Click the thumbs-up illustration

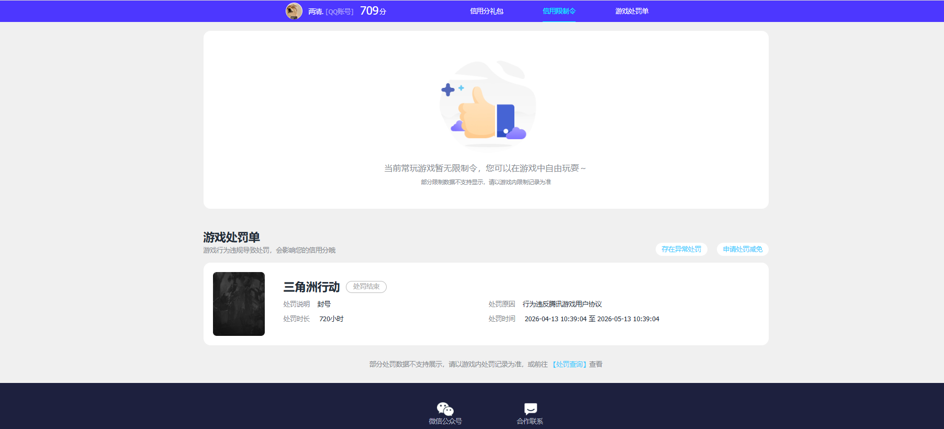pos(487,104)
